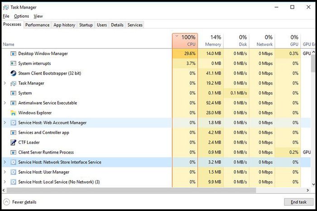The image size is (317, 211).
Task: Expand Service Host: Web Account Manager
Action: coord(5,122)
